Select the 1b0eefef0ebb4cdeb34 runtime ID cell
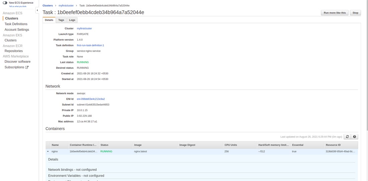 pyautogui.click(x=83, y=152)
